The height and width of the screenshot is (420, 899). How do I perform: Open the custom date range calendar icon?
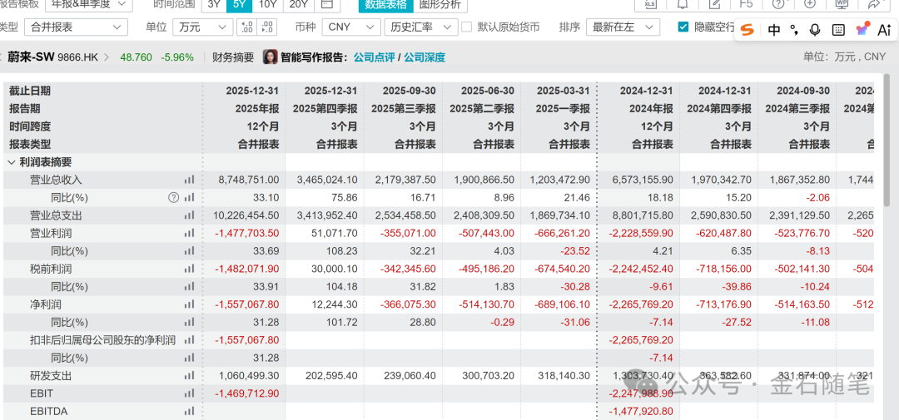pos(327,4)
